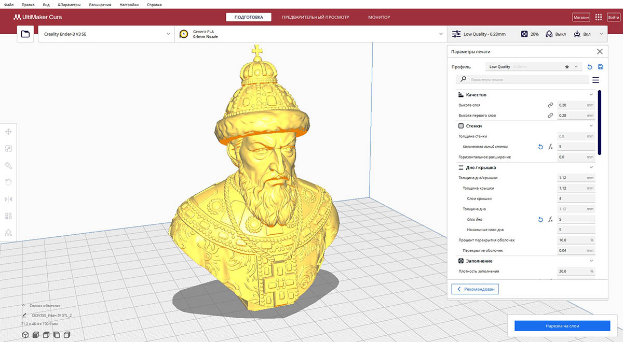The image size is (623, 342).
Task: Edit the Слои крышки value field
Action: 576,198
